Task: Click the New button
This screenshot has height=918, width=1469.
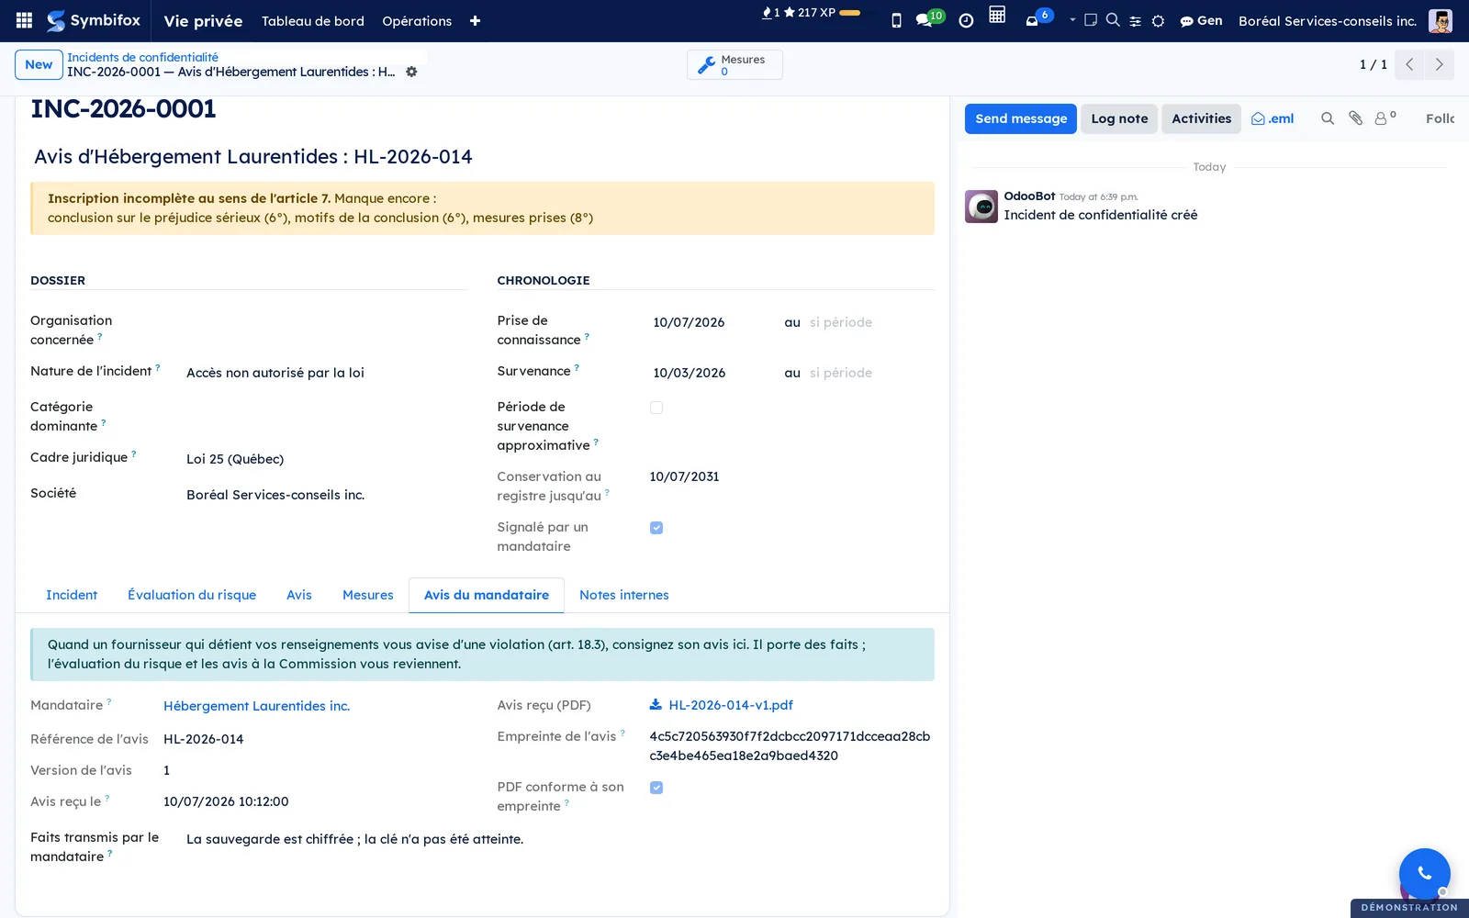Action: pos(39,64)
